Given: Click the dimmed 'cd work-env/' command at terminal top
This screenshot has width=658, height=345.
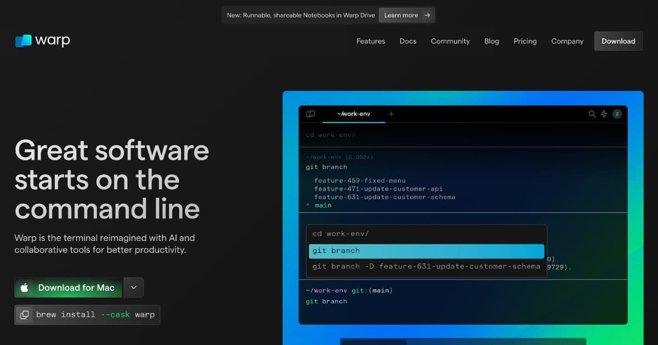Looking at the screenshot, I should 331,135.
